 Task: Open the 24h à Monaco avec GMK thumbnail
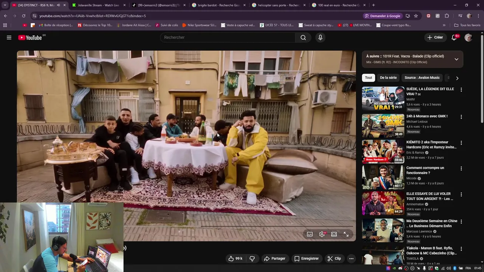tap(383, 126)
